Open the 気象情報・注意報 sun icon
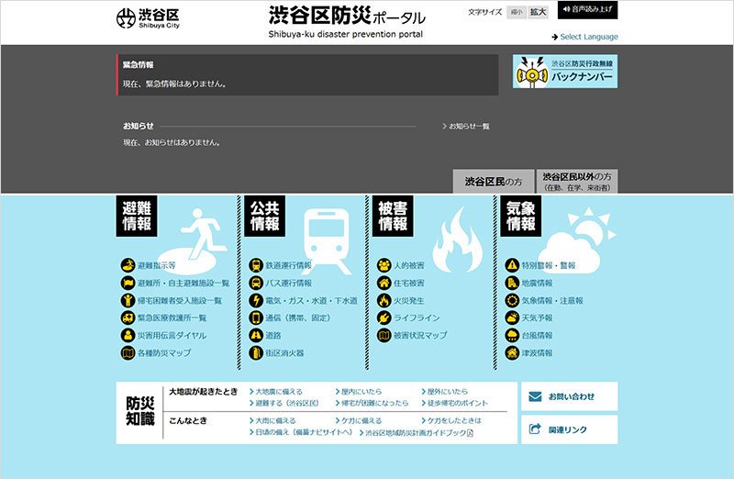Image resolution: width=734 pixels, height=479 pixels. click(512, 300)
